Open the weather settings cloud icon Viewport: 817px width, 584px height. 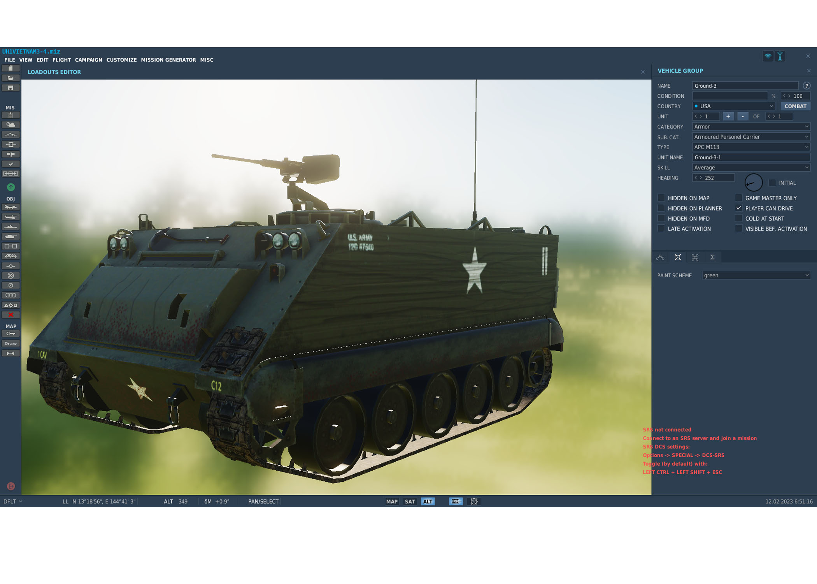point(11,125)
